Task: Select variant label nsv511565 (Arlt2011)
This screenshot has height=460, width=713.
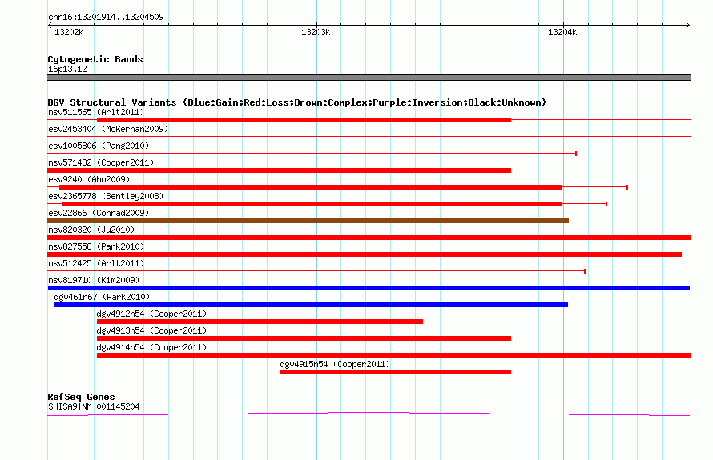Action: coord(96,112)
